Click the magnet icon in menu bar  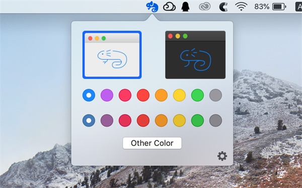point(223,7)
